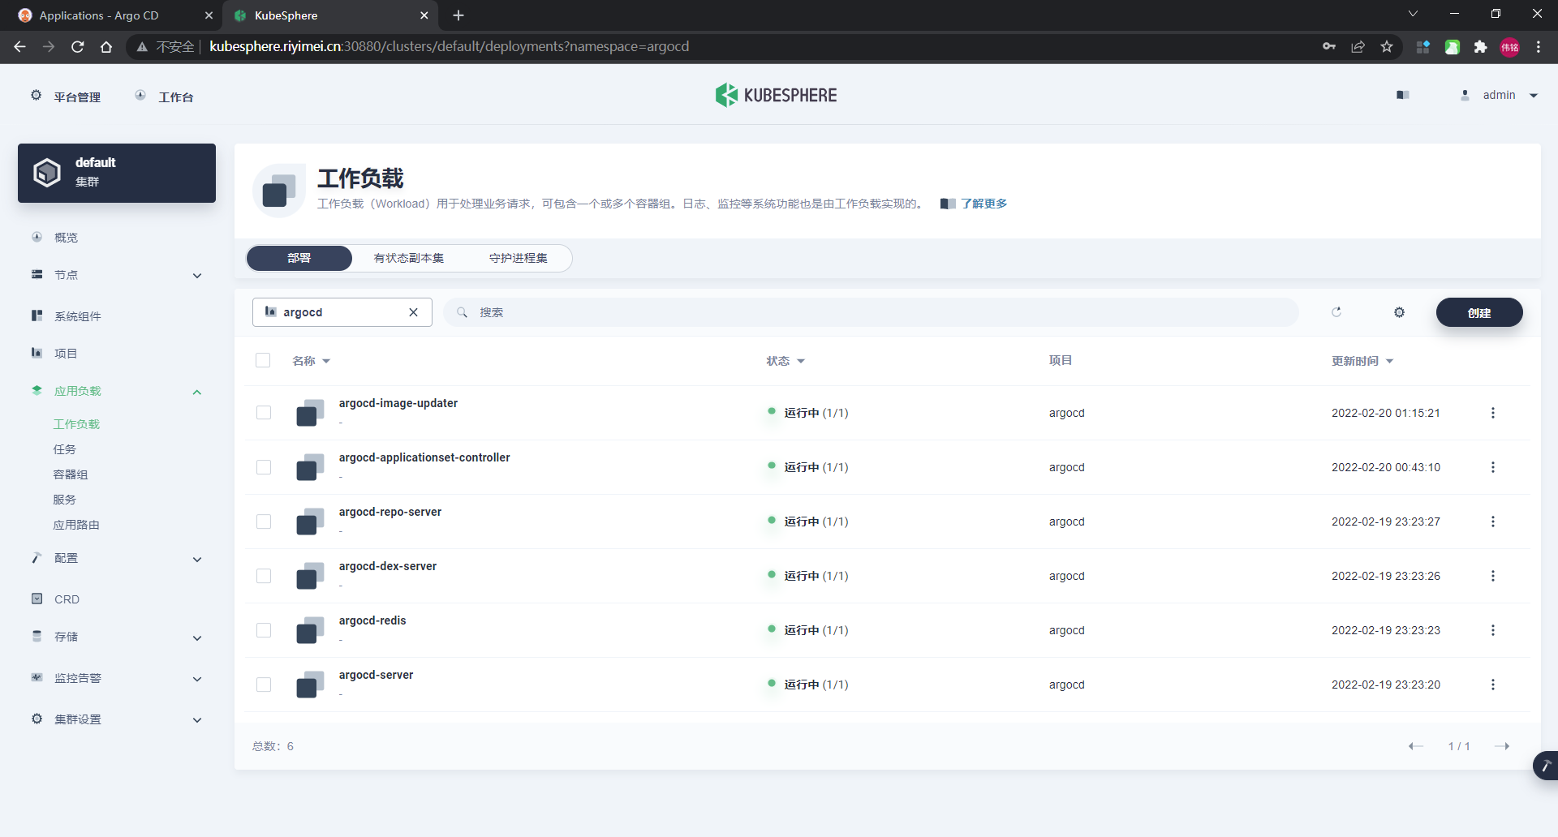
Task: Switch to the 守护进程集 tab
Action: [x=519, y=258]
